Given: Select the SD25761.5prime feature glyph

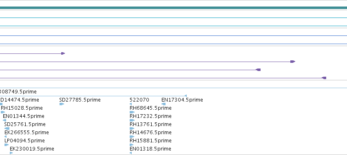Looking at the screenshot, I should click(x=7, y=128).
